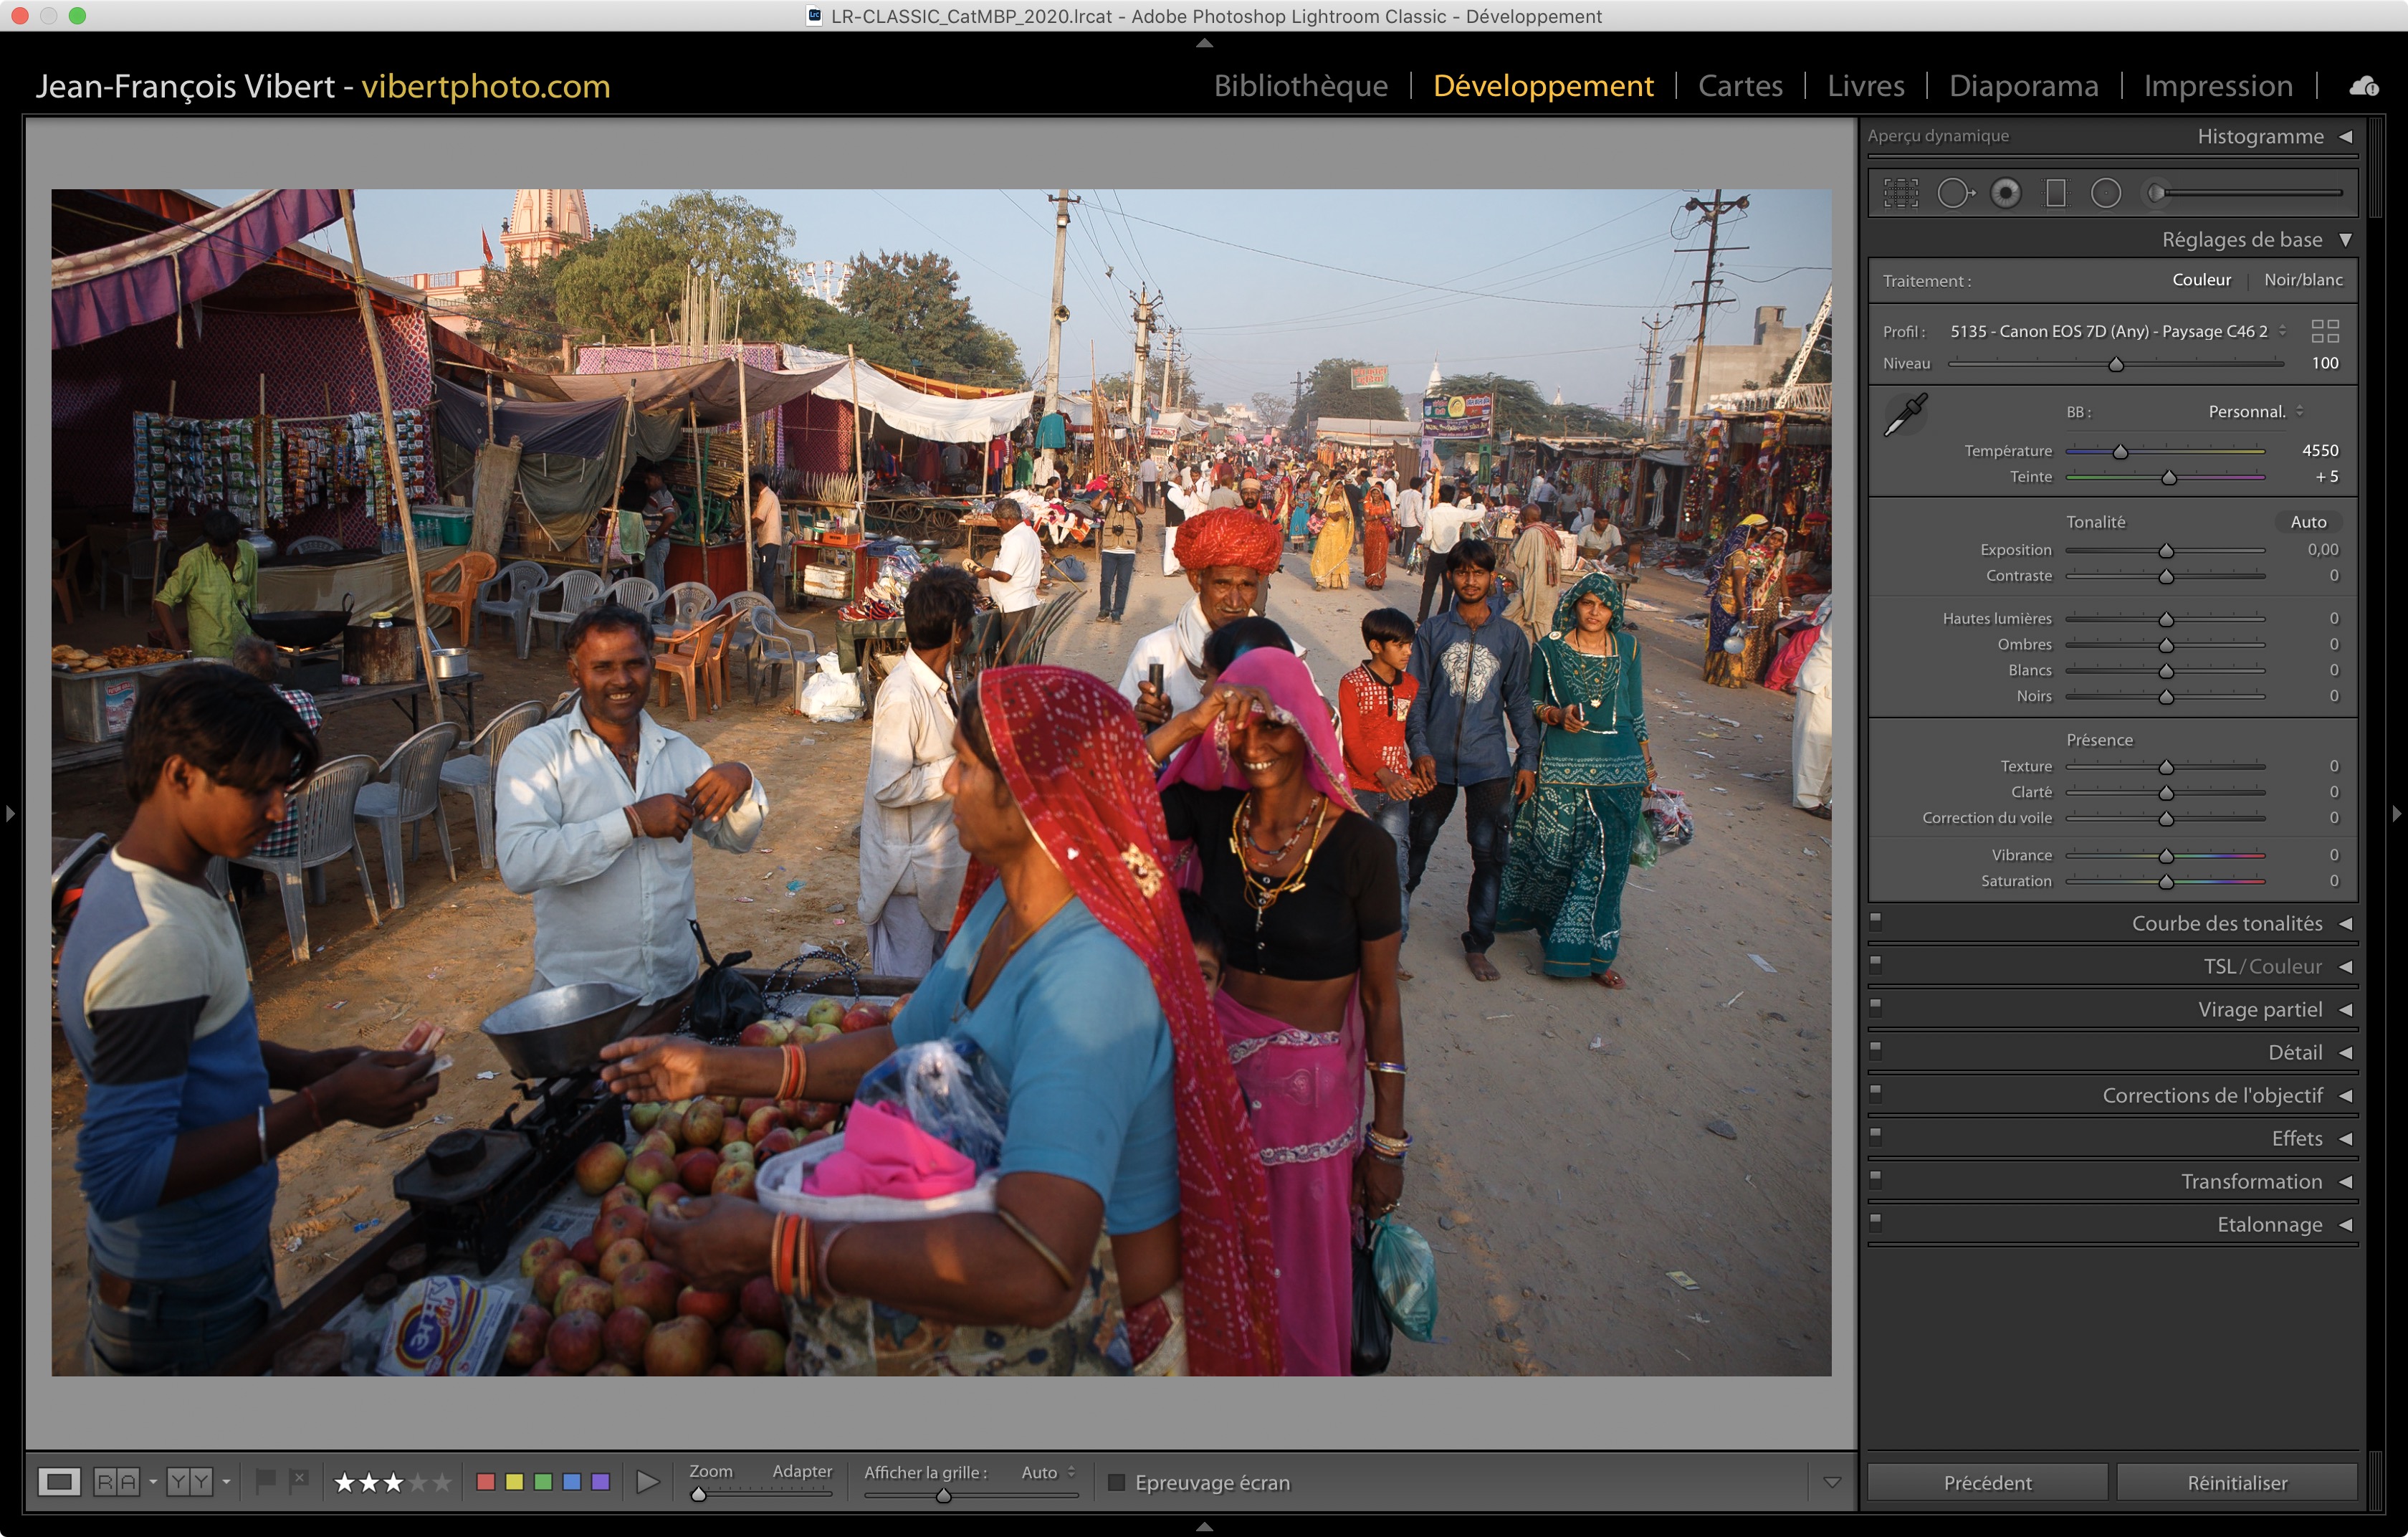Activate the Spot Removal tool
The width and height of the screenshot is (2408, 1537).
point(1954,193)
